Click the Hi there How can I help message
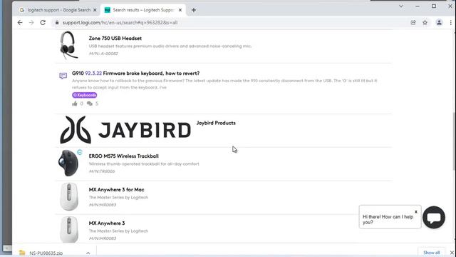 tap(388, 219)
